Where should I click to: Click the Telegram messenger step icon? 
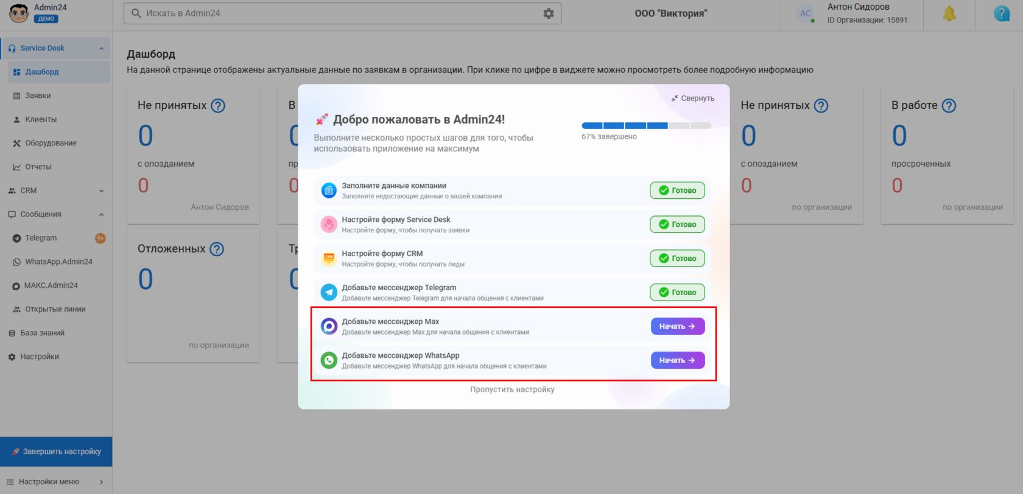(329, 293)
